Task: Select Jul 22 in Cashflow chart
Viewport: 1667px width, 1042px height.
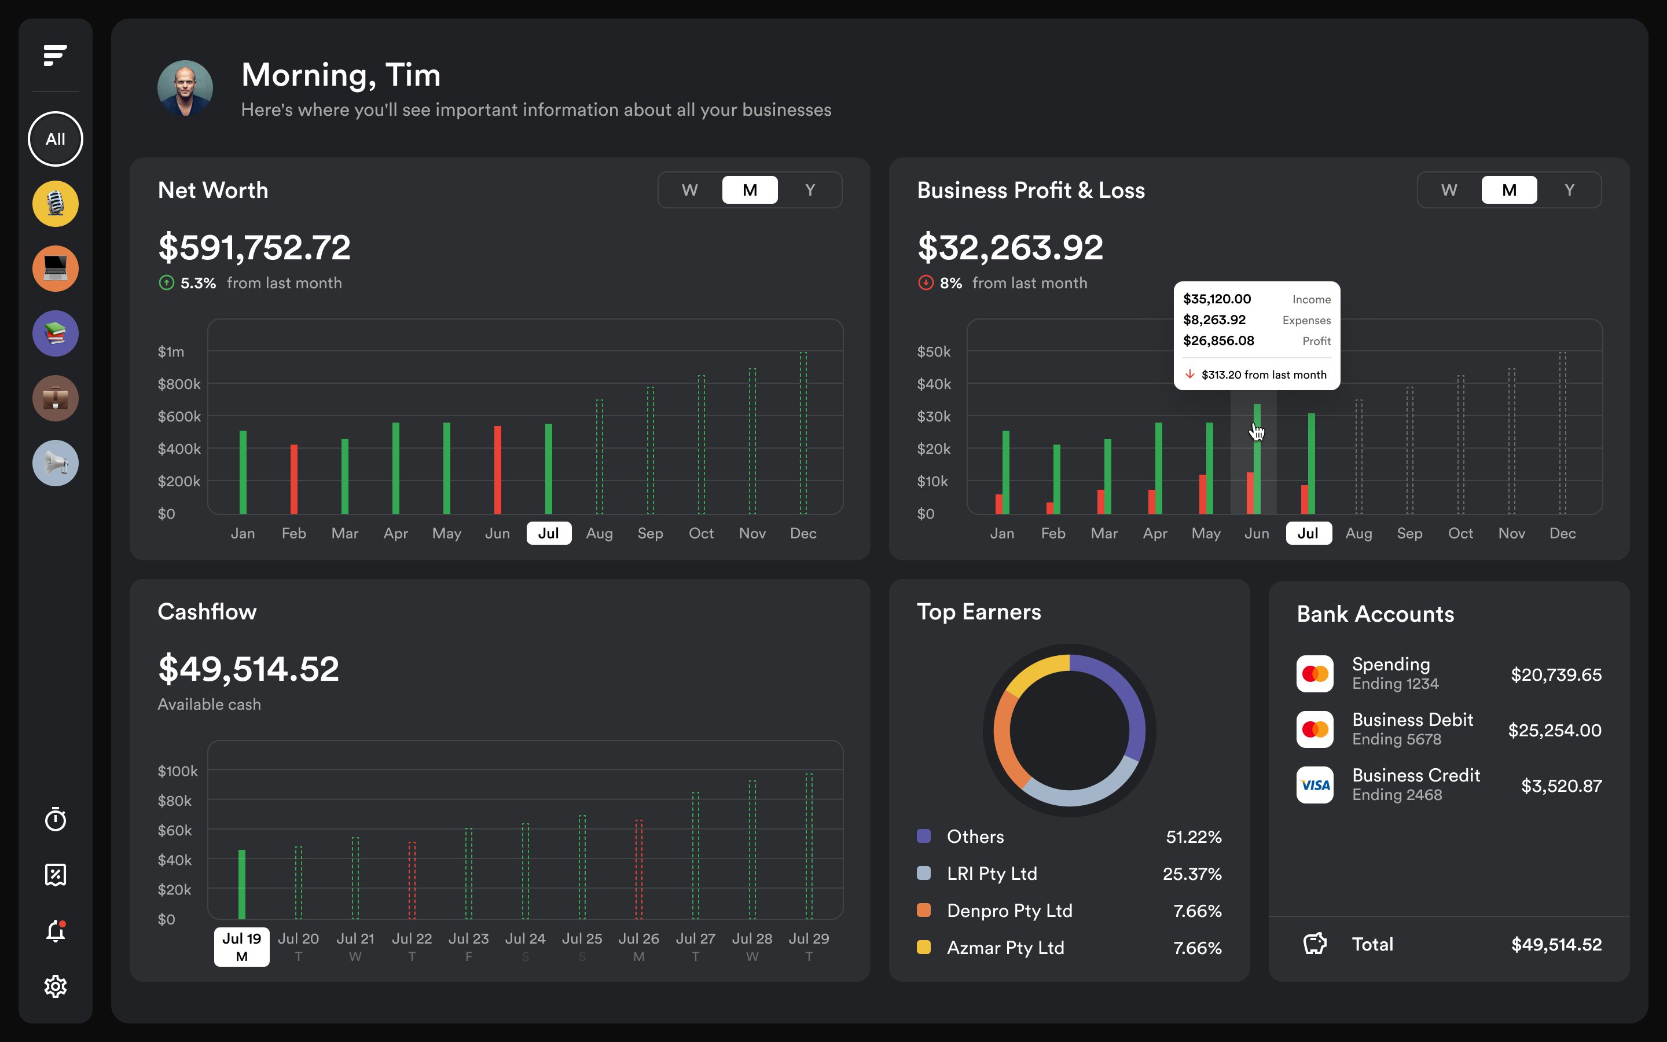Action: (x=412, y=946)
